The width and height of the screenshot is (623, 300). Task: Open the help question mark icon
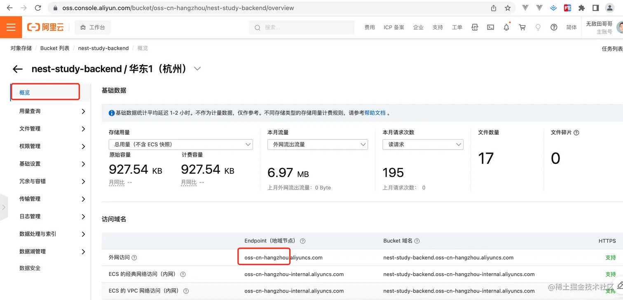(x=554, y=28)
